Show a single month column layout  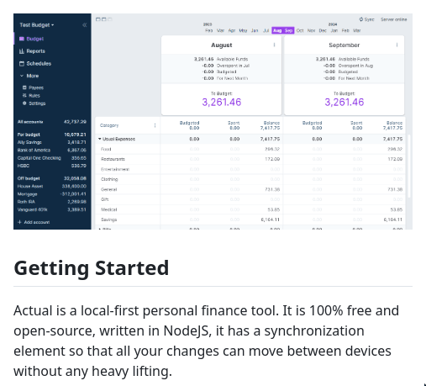pos(97,19)
